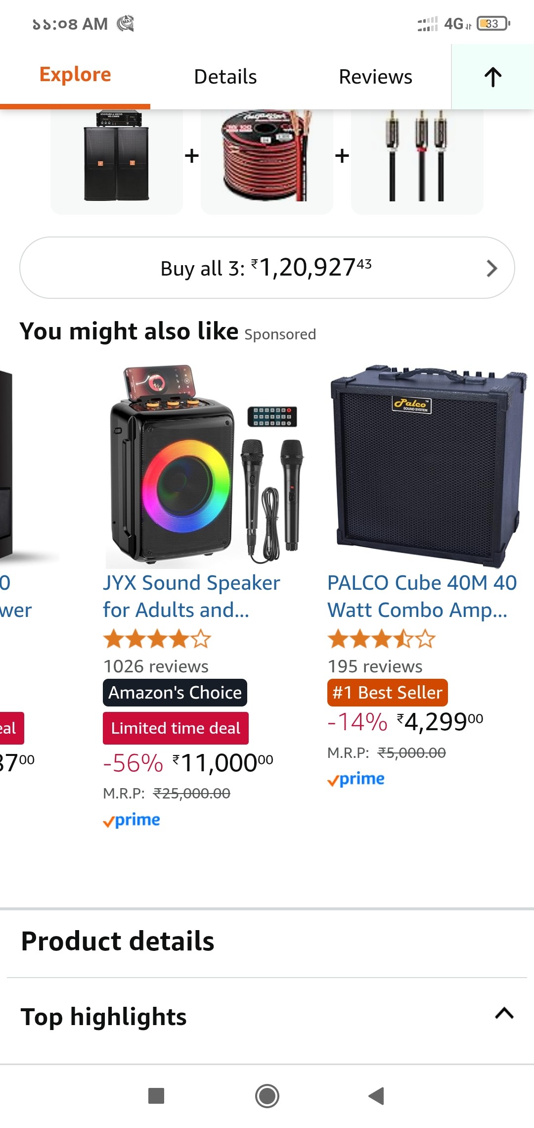The width and height of the screenshot is (534, 1128).
Task: Select the Explore tab
Action: (x=75, y=75)
